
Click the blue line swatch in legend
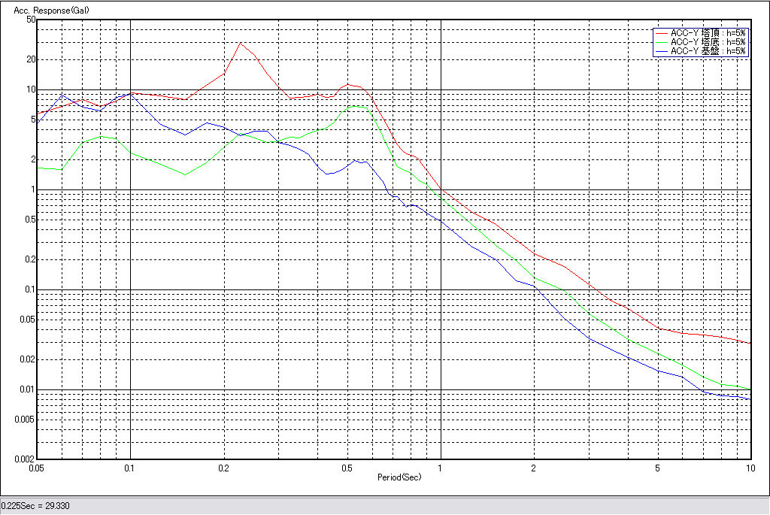tap(662, 51)
